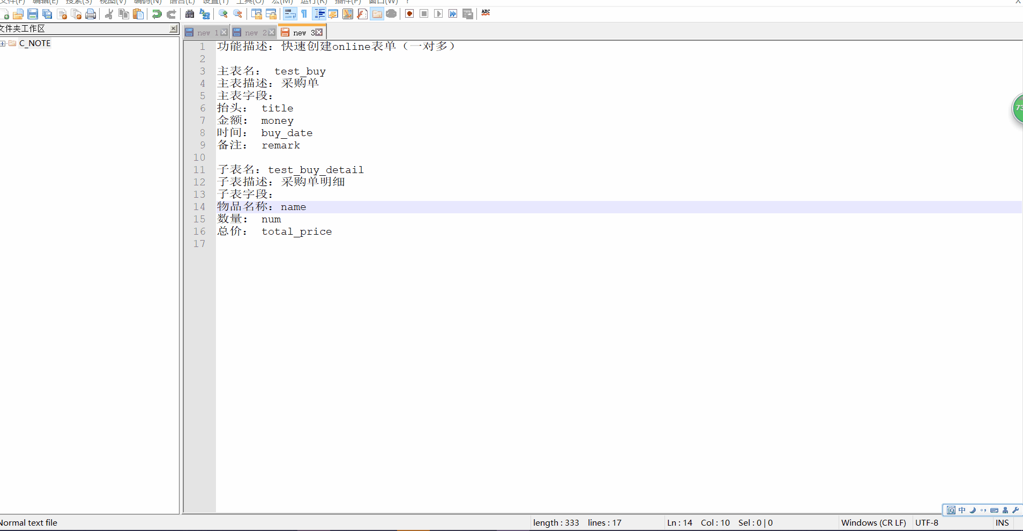The image size is (1023, 531).
Task: Open the Document Map icon
Action: click(348, 14)
